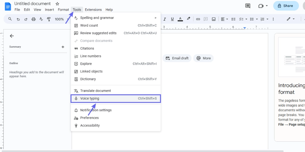This screenshot has height=152, width=305.
Task: Open the highlight color tool
Action: point(188,19)
